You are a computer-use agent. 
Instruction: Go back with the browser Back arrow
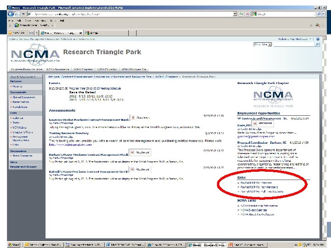pyautogui.click(x=11, y=14)
